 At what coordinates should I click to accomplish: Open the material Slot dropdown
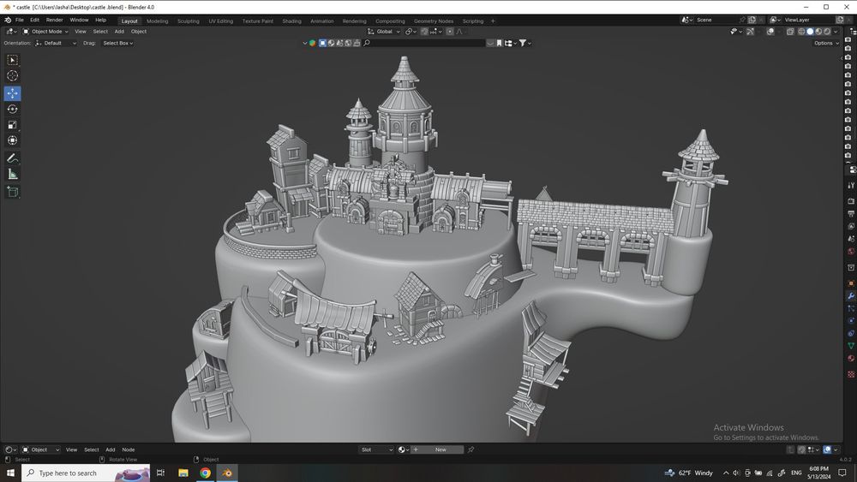[x=376, y=449]
